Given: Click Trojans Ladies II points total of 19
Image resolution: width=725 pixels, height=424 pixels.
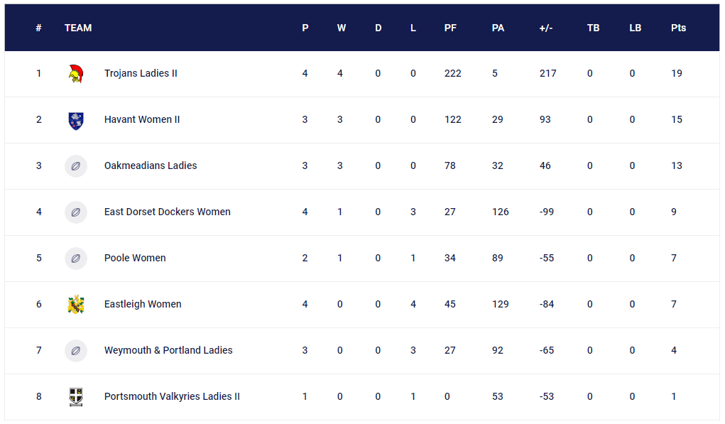Looking at the screenshot, I should (x=677, y=74).
